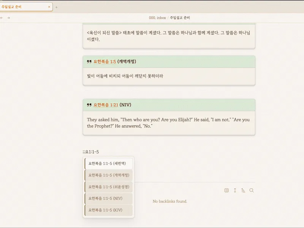
Task: Choose suggestion 요한복음 1:1-5 (개역개정)
Action: click(x=109, y=175)
